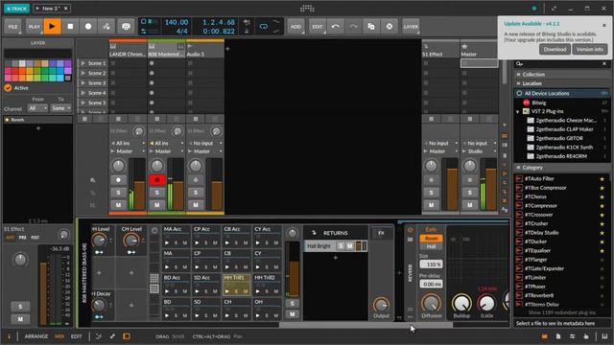Toggle the loop icon in transport
Viewport: 614px width, 345px height.
(264, 27)
